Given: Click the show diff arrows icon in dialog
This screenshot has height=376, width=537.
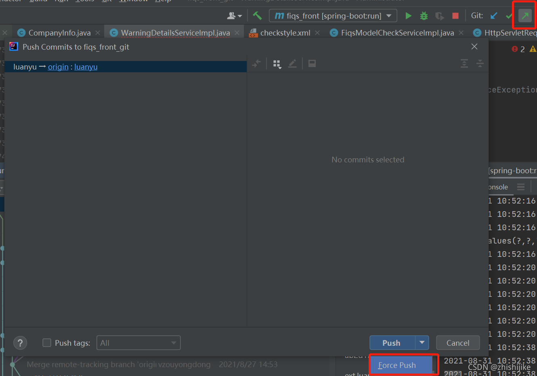Looking at the screenshot, I should [x=256, y=63].
